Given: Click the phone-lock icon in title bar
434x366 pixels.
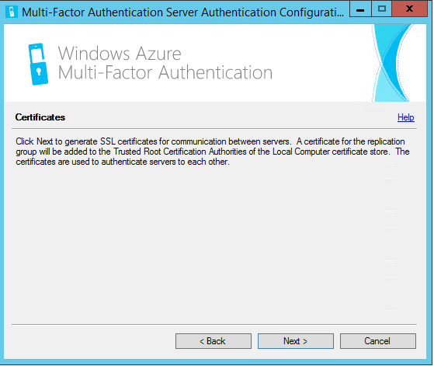Looking at the screenshot, I should tap(12, 12).
